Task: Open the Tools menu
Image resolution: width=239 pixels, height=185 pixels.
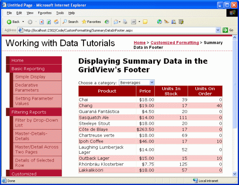Action: [60, 13]
